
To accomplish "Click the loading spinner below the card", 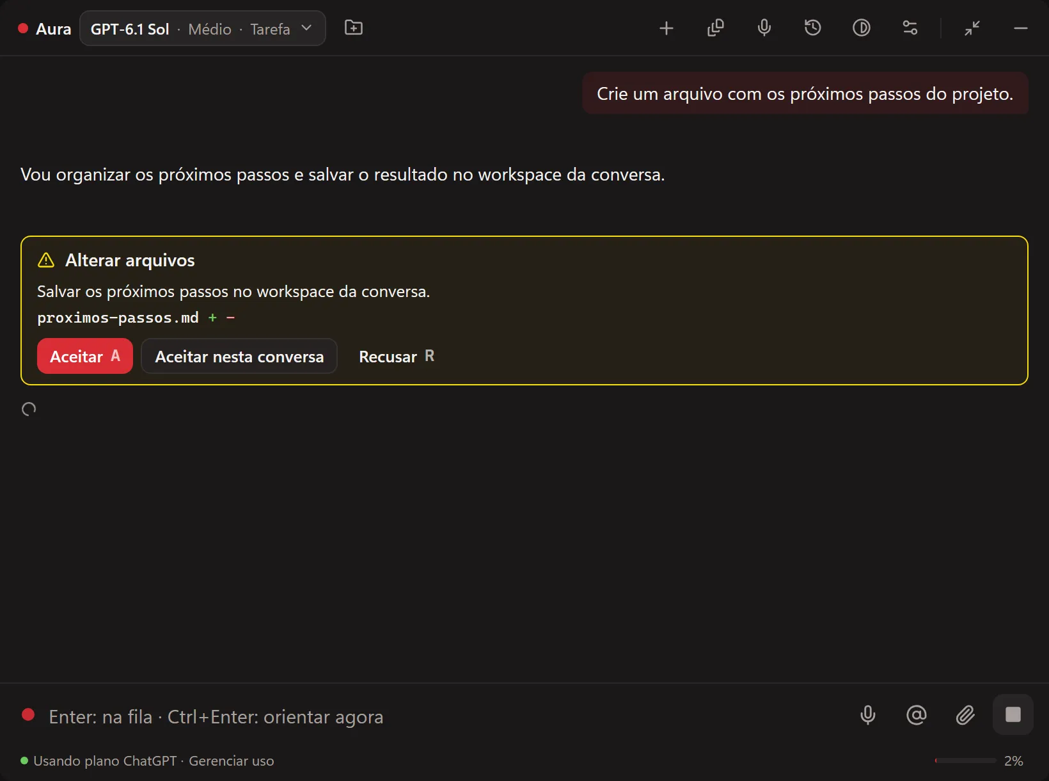I will [x=29, y=409].
